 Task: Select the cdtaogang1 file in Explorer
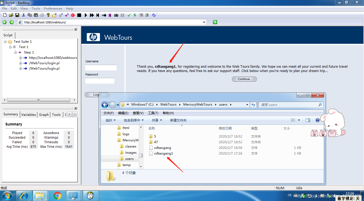pyautogui.click(x=163, y=153)
